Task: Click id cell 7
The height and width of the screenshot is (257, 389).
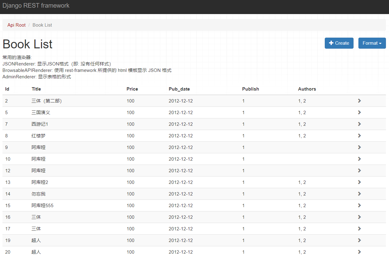Action: (x=6, y=124)
